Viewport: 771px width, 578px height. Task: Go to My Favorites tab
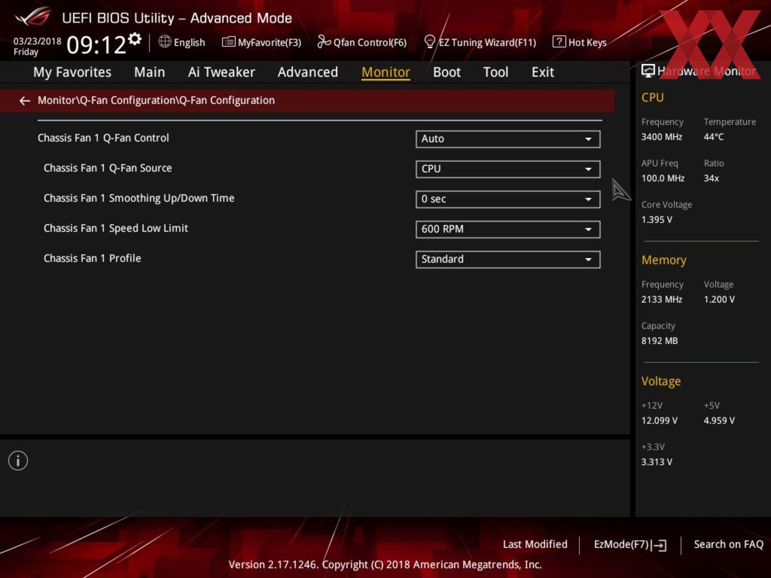pyautogui.click(x=72, y=72)
